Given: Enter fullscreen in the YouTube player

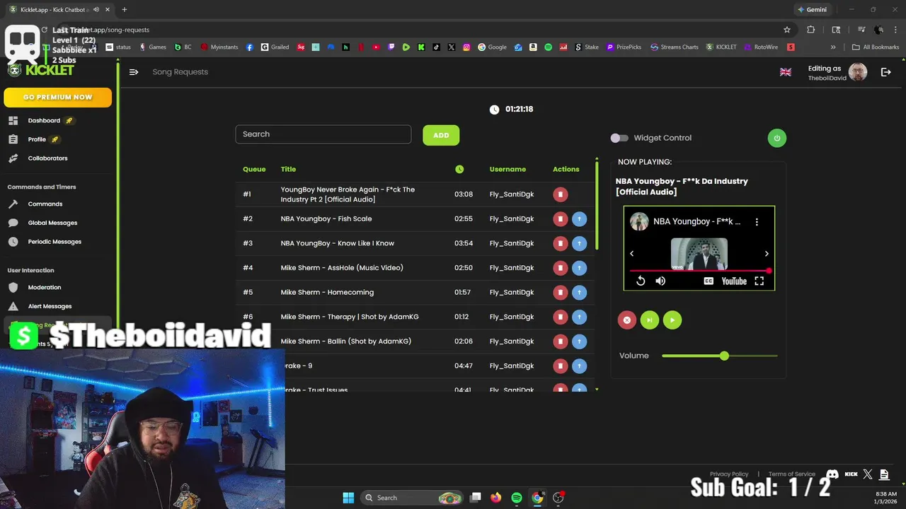Looking at the screenshot, I should tap(759, 281).
